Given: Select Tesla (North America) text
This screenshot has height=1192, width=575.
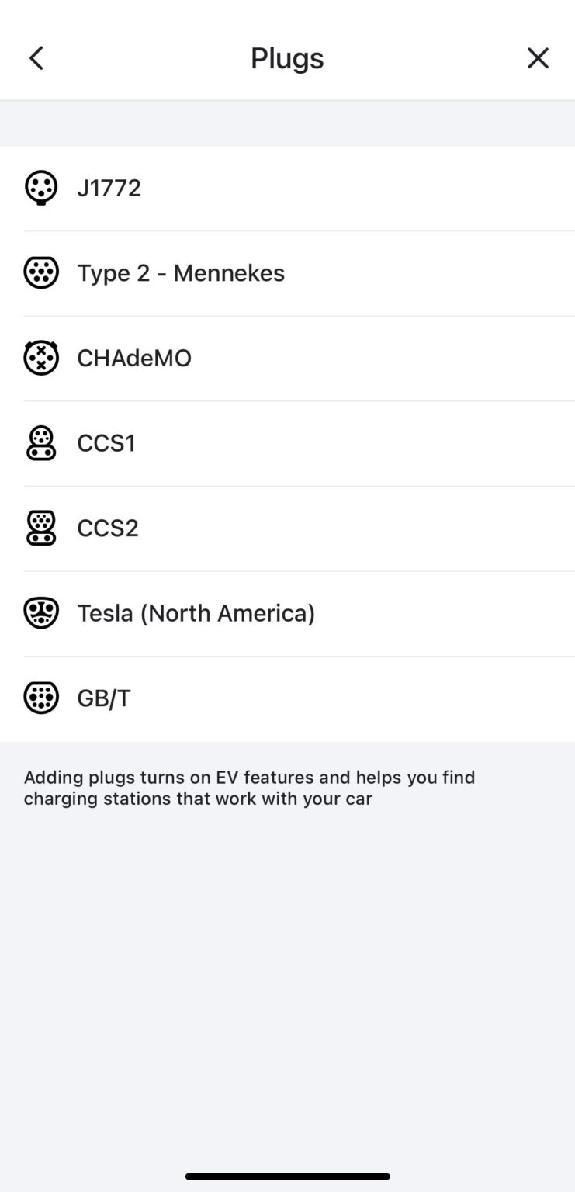Looking at the screenshot, I should (x=196, y=613).
